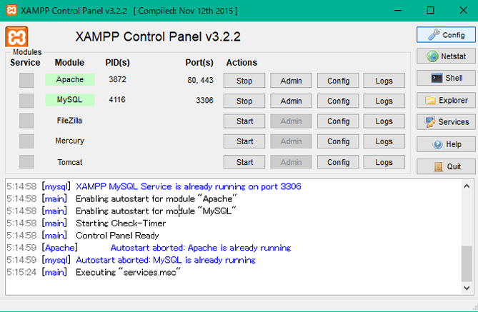Open the MySQL Config menu
This screenshot has width=478, height=312.
(x=338, y=101)
